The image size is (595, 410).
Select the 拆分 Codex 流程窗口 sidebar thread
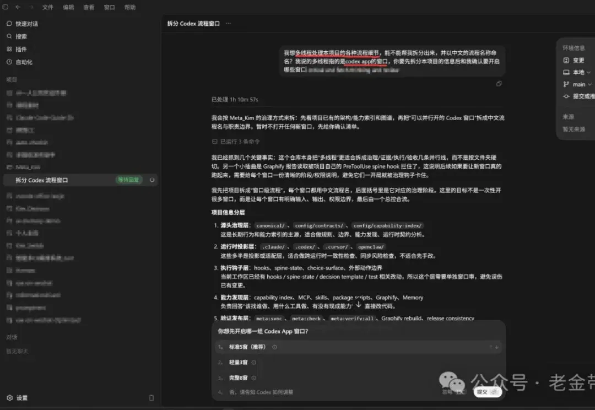pos(80,180)
